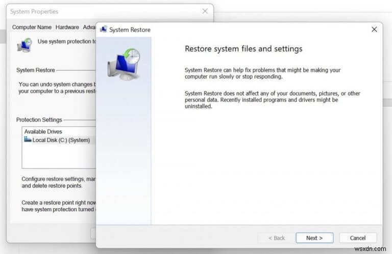Select Local Disk (C:) (System) drive row
Image resolution: width=392 pixels, height=254 pixels.
click(59, 140)
